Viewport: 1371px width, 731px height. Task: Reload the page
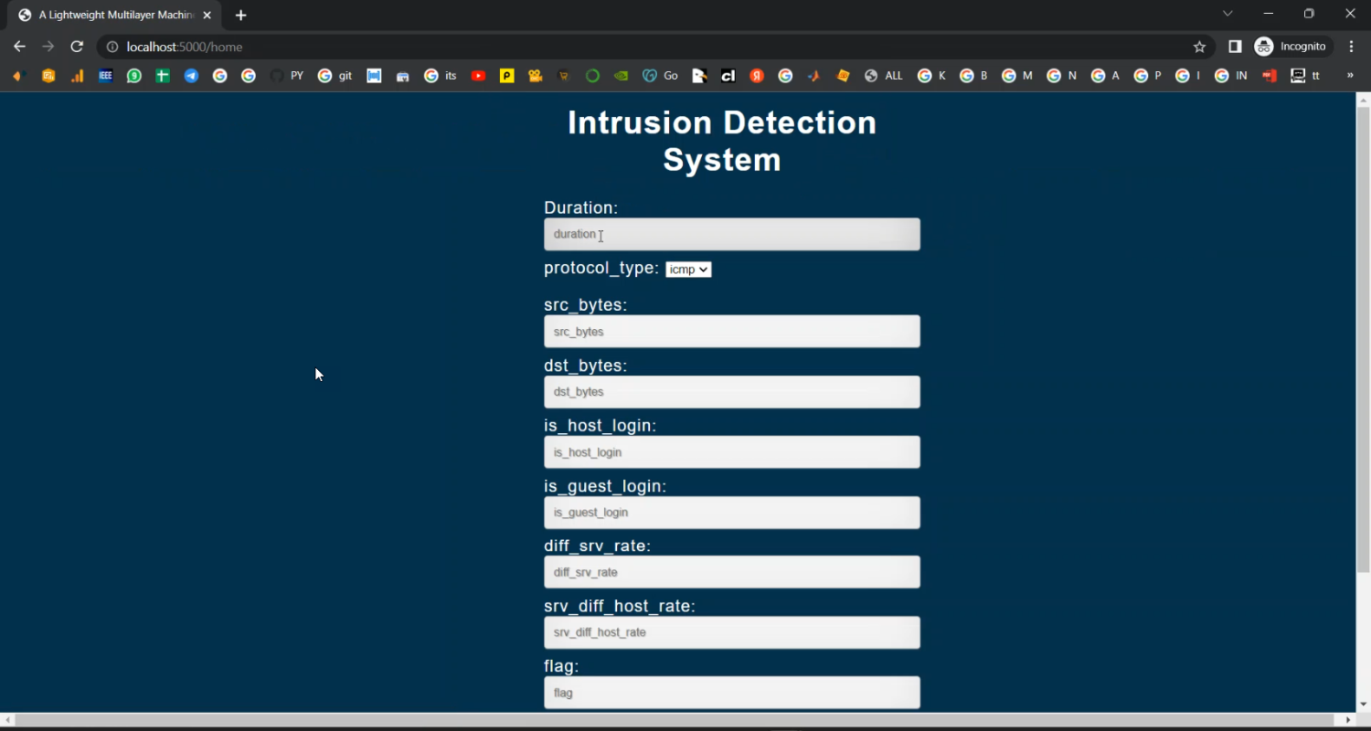click(77, 47)
